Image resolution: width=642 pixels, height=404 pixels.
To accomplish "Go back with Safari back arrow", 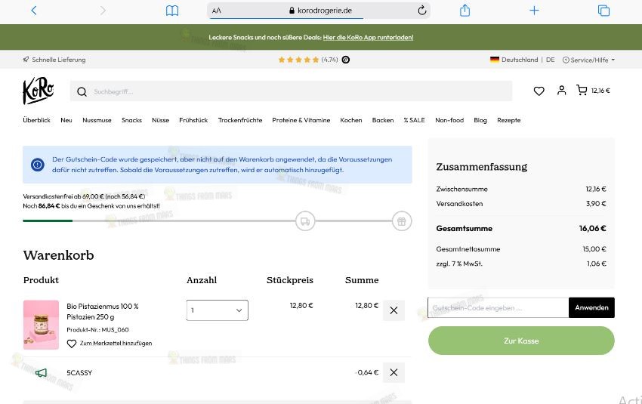I will [x=34, y=11].
